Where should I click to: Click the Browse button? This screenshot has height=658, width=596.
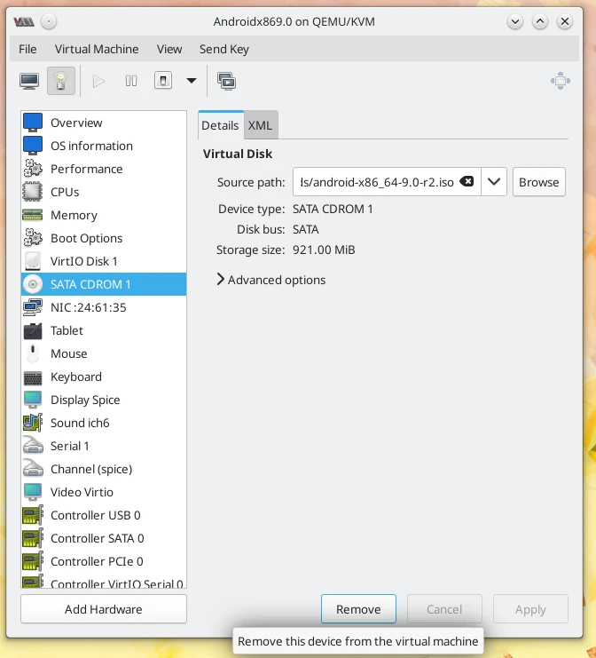coord(538,182)
